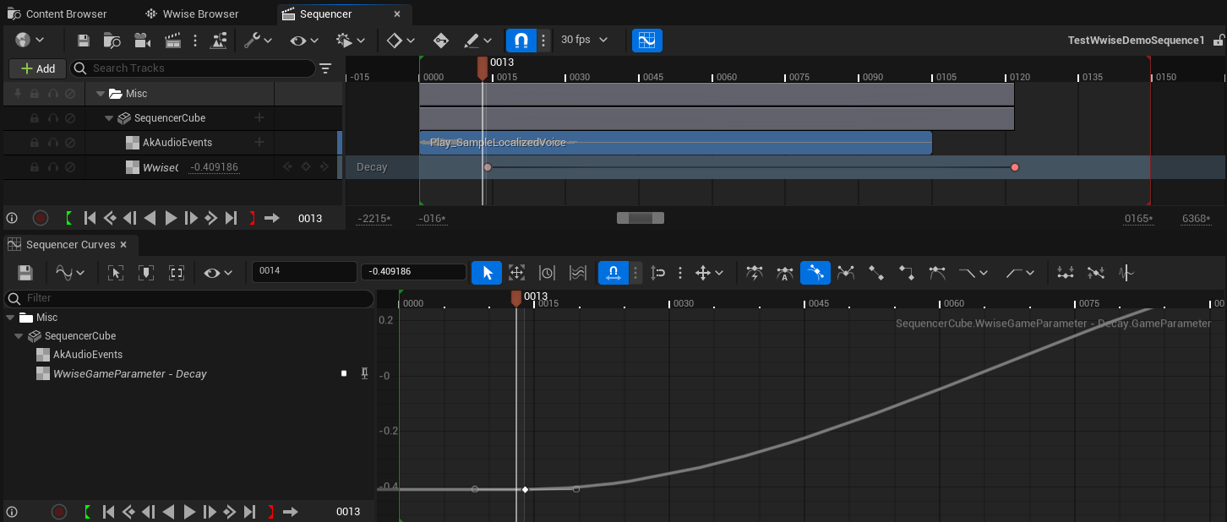Toggle the Sequencer Curve Editor button
1227x522 pixels.
pos(646,41)
